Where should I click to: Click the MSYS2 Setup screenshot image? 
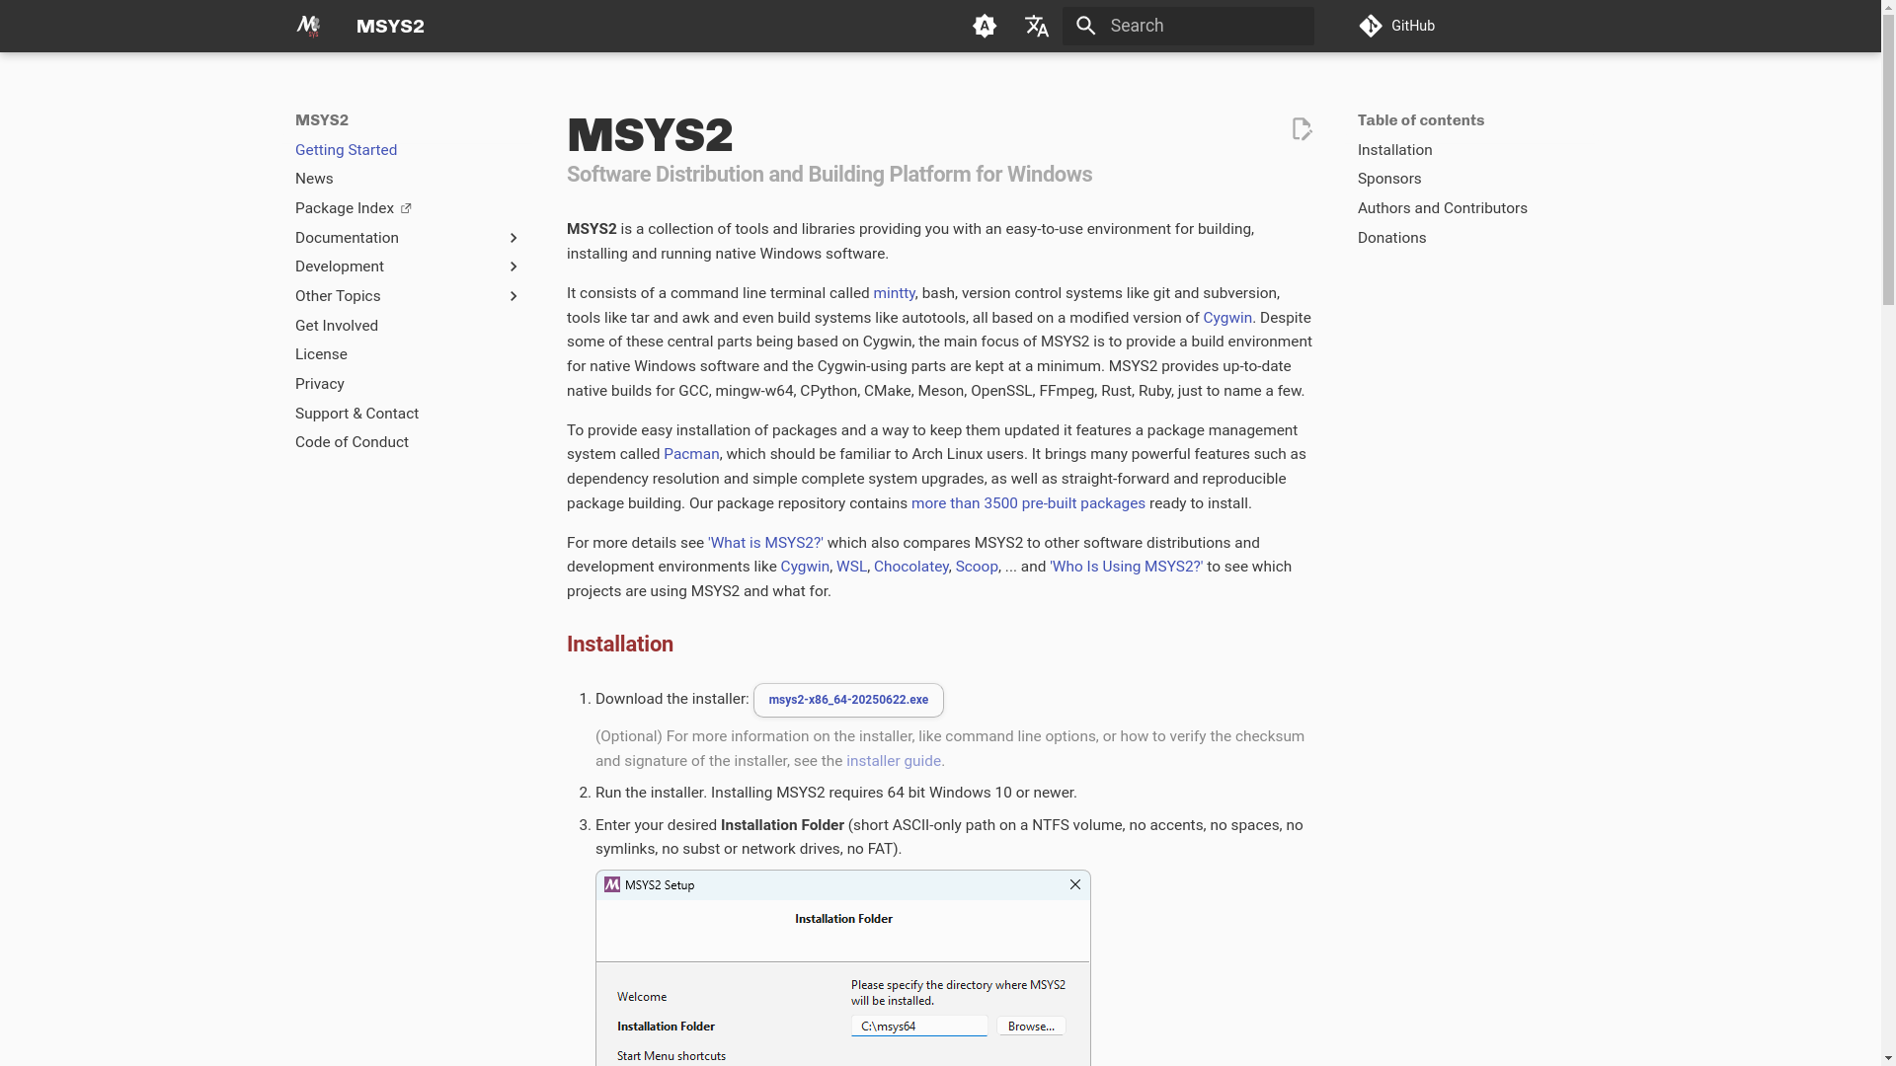click(843, 967)
